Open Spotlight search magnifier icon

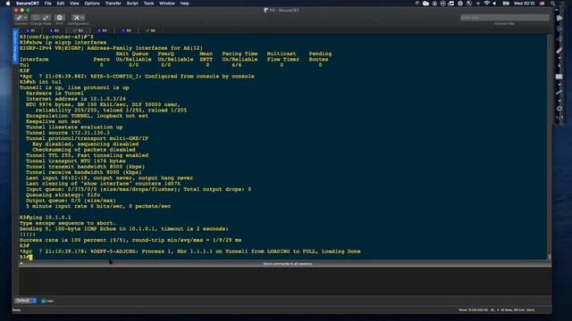[552, 4]
